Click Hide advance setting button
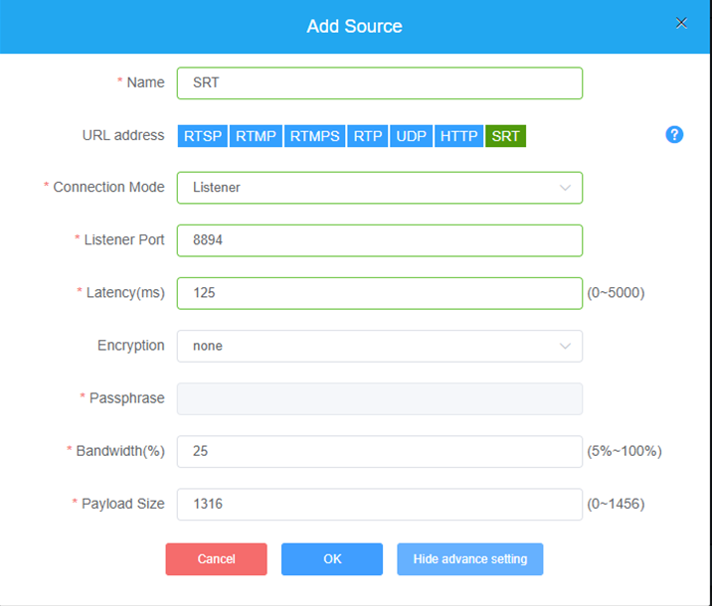The image size is (712, 606). [x=470, y=559]
